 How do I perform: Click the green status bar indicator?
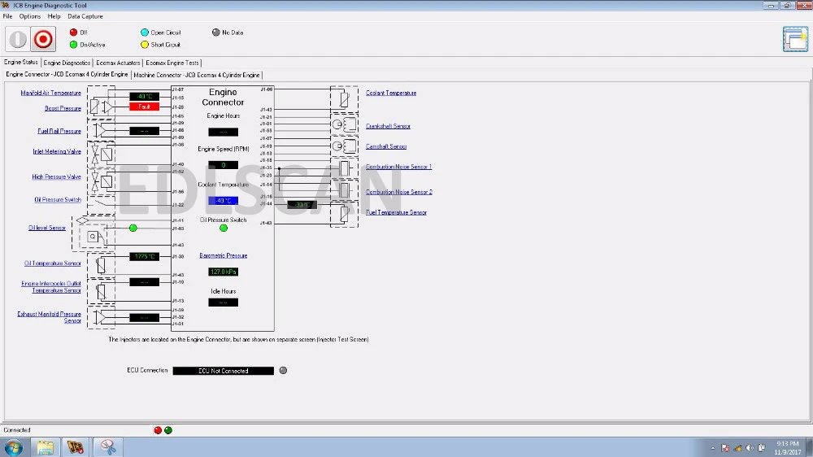pos(168,430)
